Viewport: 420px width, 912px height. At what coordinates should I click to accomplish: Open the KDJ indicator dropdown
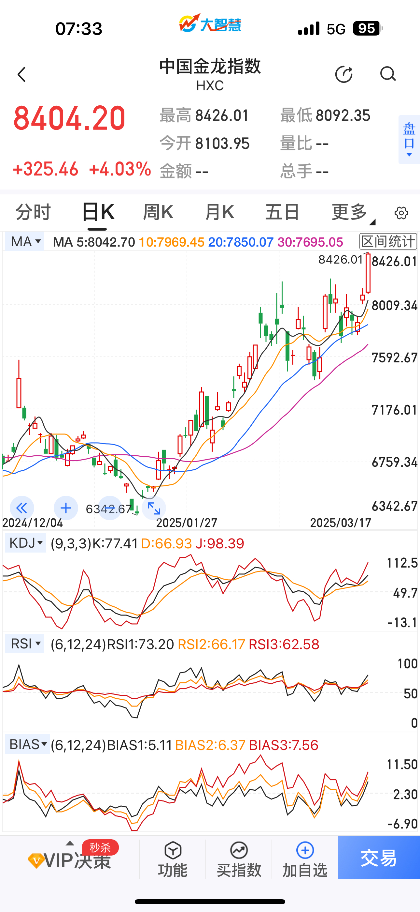click(x=25, y=543)
